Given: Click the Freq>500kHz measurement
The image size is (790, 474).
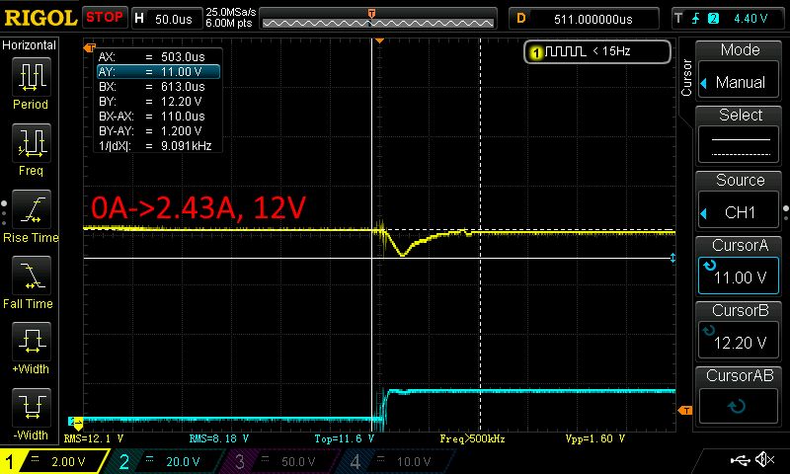Looking at the screenshot, I should [x=472, y=438].
